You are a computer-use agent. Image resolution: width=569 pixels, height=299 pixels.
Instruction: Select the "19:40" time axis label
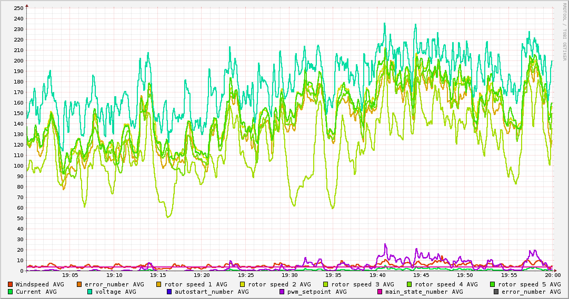pos(377,275)
